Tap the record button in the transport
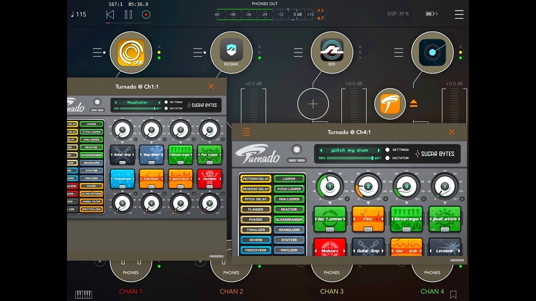Viewport: 536px width, 301px height. pos(146,15)
